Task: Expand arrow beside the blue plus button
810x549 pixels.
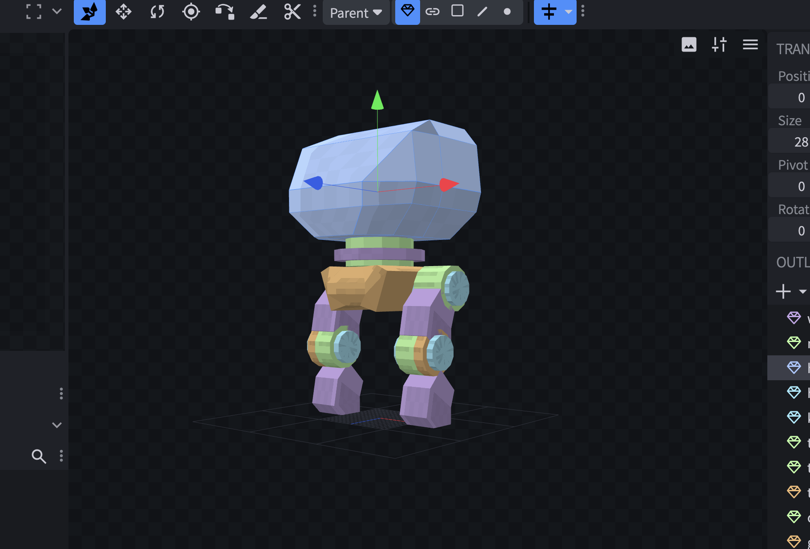Action: (568, 12)
